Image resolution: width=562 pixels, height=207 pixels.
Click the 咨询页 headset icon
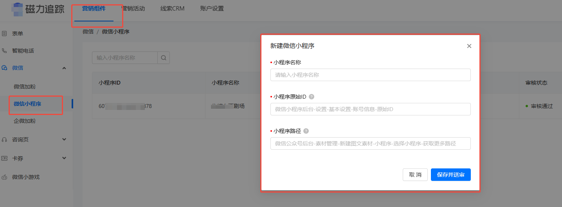click(x=4, y=140)
